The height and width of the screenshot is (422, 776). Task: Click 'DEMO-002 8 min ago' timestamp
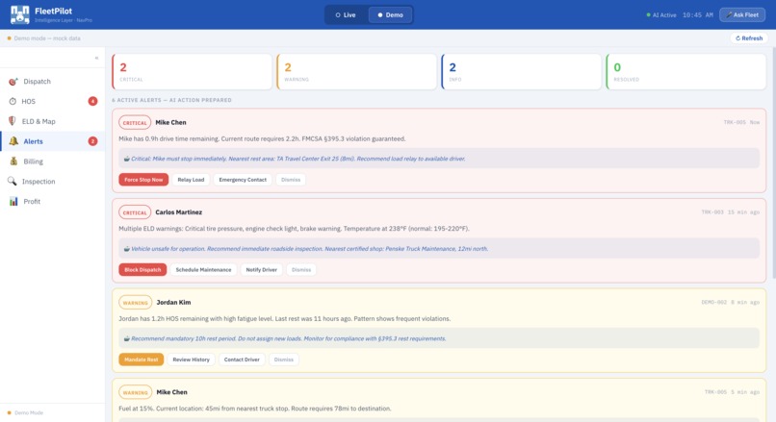click(x=731, y=302)
